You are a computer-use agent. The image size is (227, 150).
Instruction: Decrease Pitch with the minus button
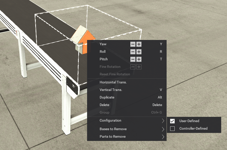[133, 59]
